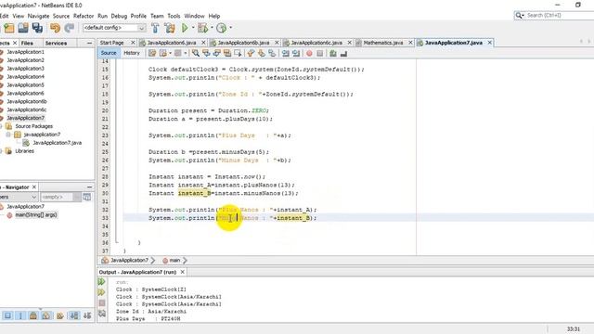The image size is (594, 334).
Task: Click the search magnifier icon top right
Action: coord(519,16)
